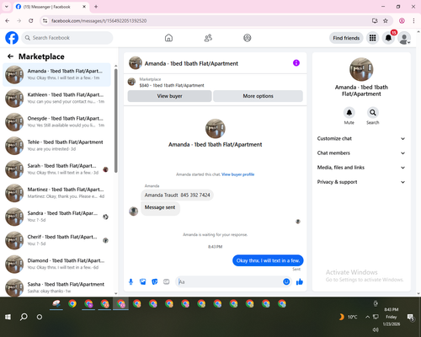Click the View buyer button
This screenshot has height=337, width=421.
coord(169,96)
